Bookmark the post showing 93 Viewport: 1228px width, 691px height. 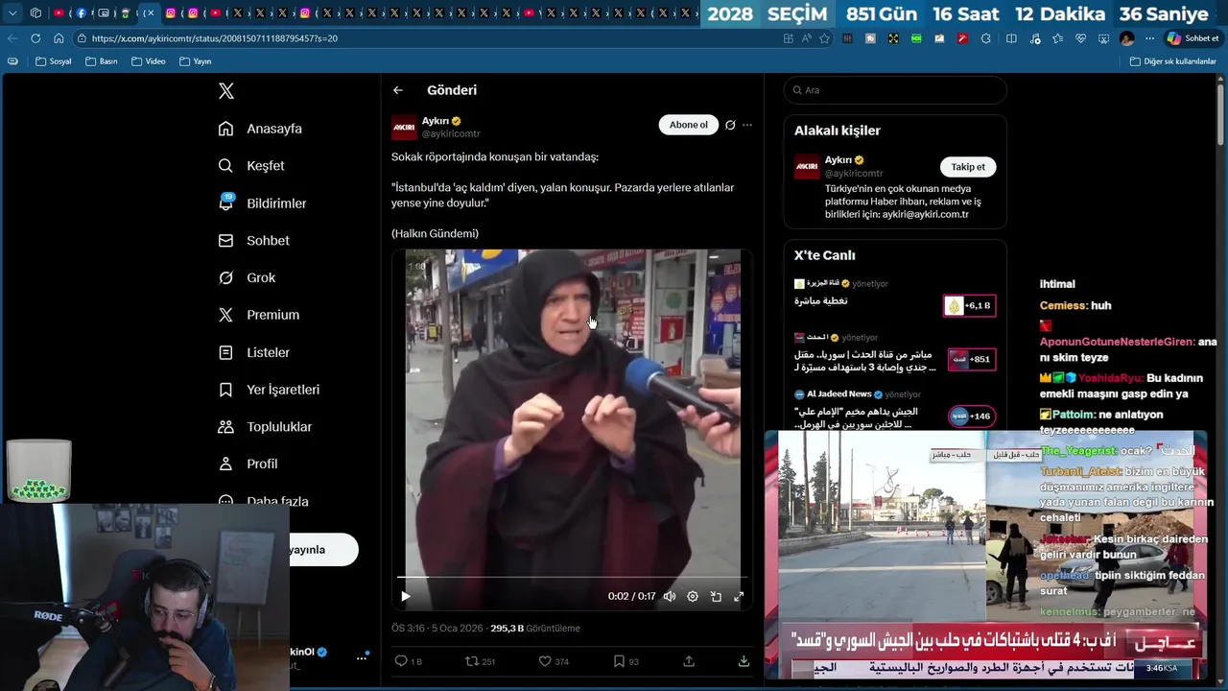626,661
